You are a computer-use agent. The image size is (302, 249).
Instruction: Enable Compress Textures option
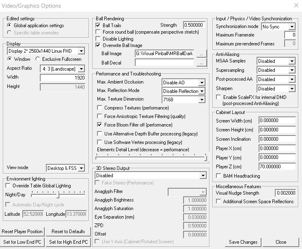click(99, 107)
